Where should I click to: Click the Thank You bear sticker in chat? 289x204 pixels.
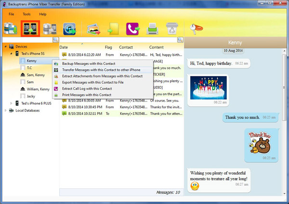click(x=260, y=143)
